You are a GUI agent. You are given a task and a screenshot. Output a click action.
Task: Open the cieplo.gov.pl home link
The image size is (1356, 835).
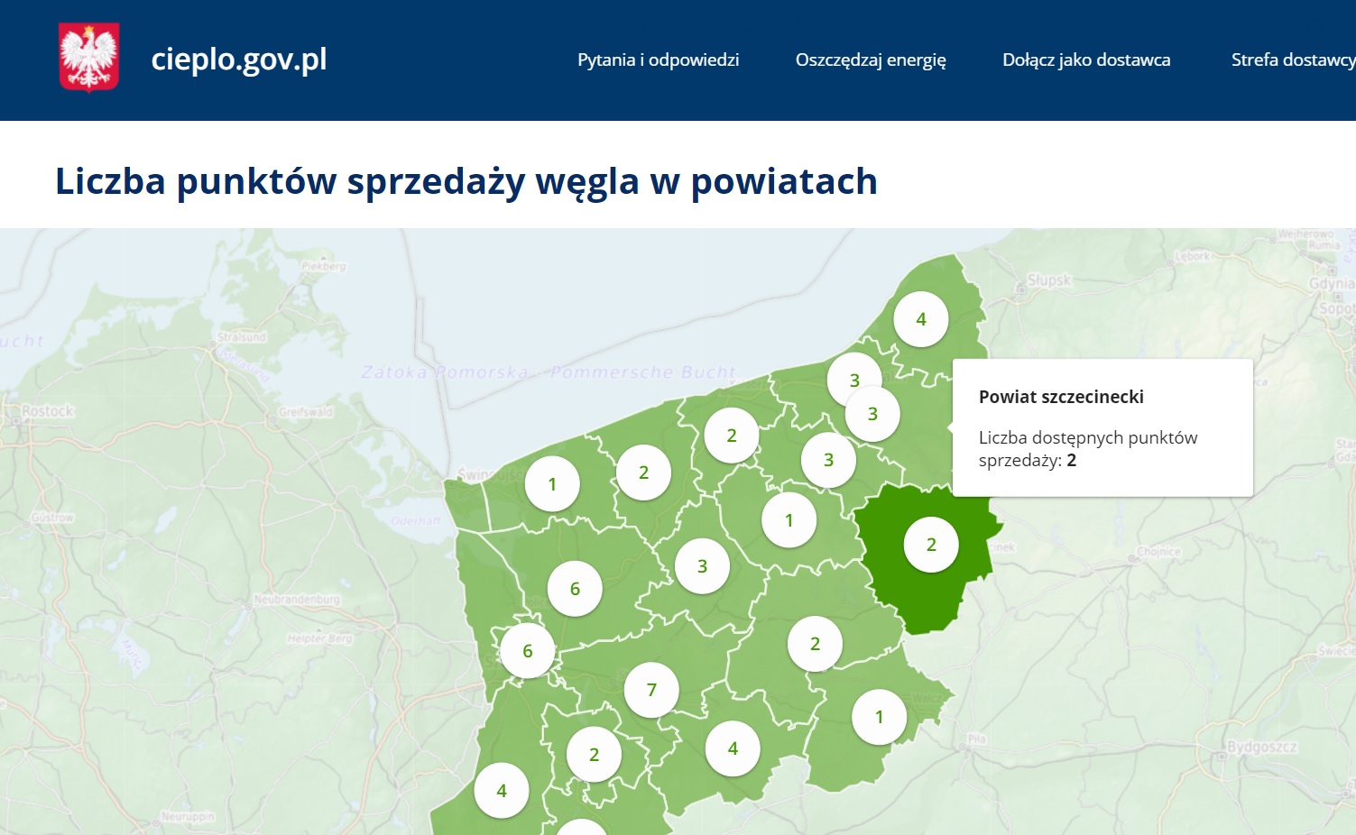(238, 60)
